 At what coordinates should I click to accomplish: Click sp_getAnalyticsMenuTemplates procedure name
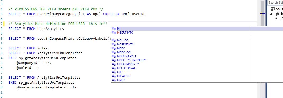pos(48,58)
